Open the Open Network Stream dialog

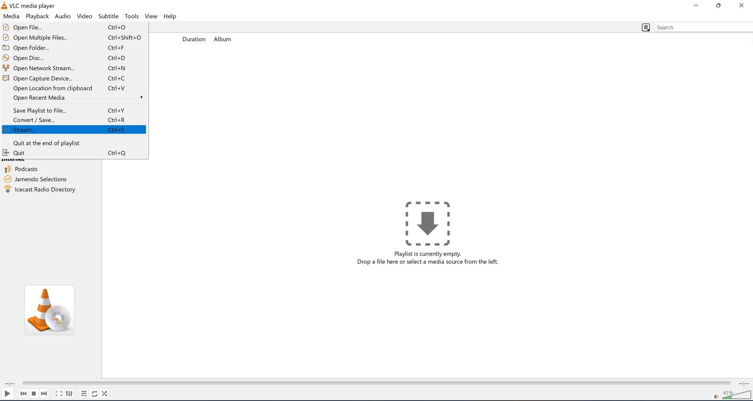pos(44,68)
